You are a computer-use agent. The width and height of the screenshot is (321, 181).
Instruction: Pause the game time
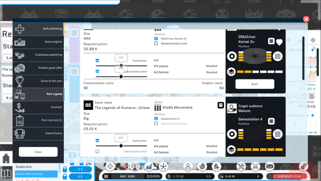click(106, 176)
